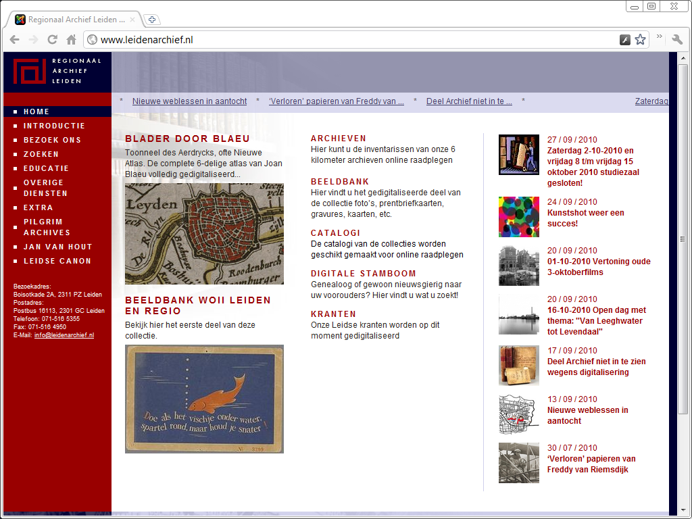Image resolution: width=692 pixels, height=519 pixels.
Task: Open news item about studiezaal gesloten
Action: [x=593, y=167]
